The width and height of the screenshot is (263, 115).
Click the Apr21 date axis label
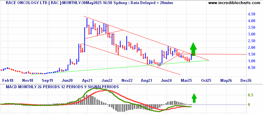87,81
